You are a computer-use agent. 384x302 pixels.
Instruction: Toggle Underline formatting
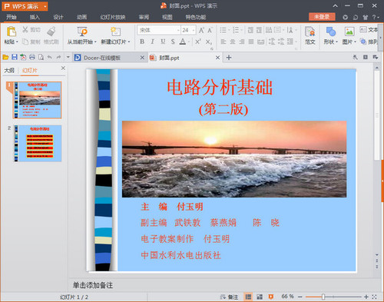163,41
